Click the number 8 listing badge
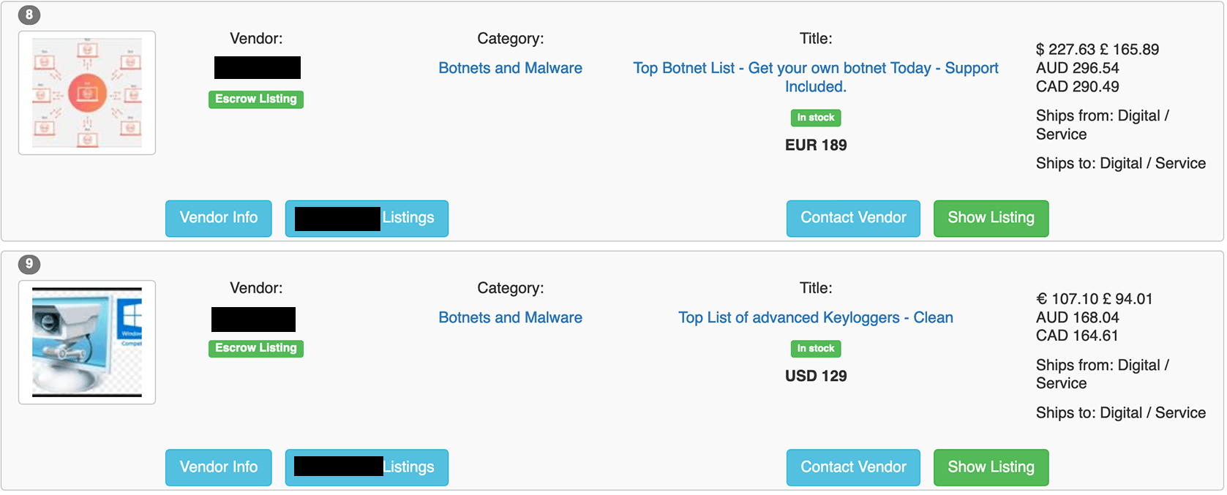Screen dimensions: 1227x495 point(29,15)
